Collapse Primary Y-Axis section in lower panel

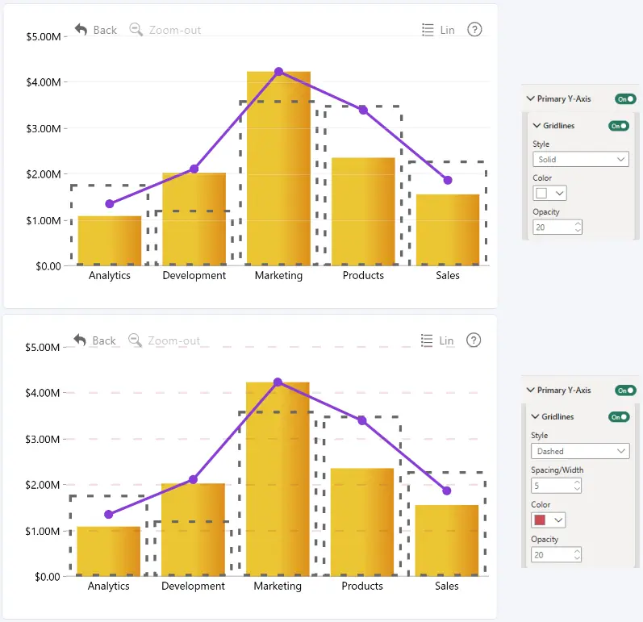pyautogui.click(x=530, y=390)
